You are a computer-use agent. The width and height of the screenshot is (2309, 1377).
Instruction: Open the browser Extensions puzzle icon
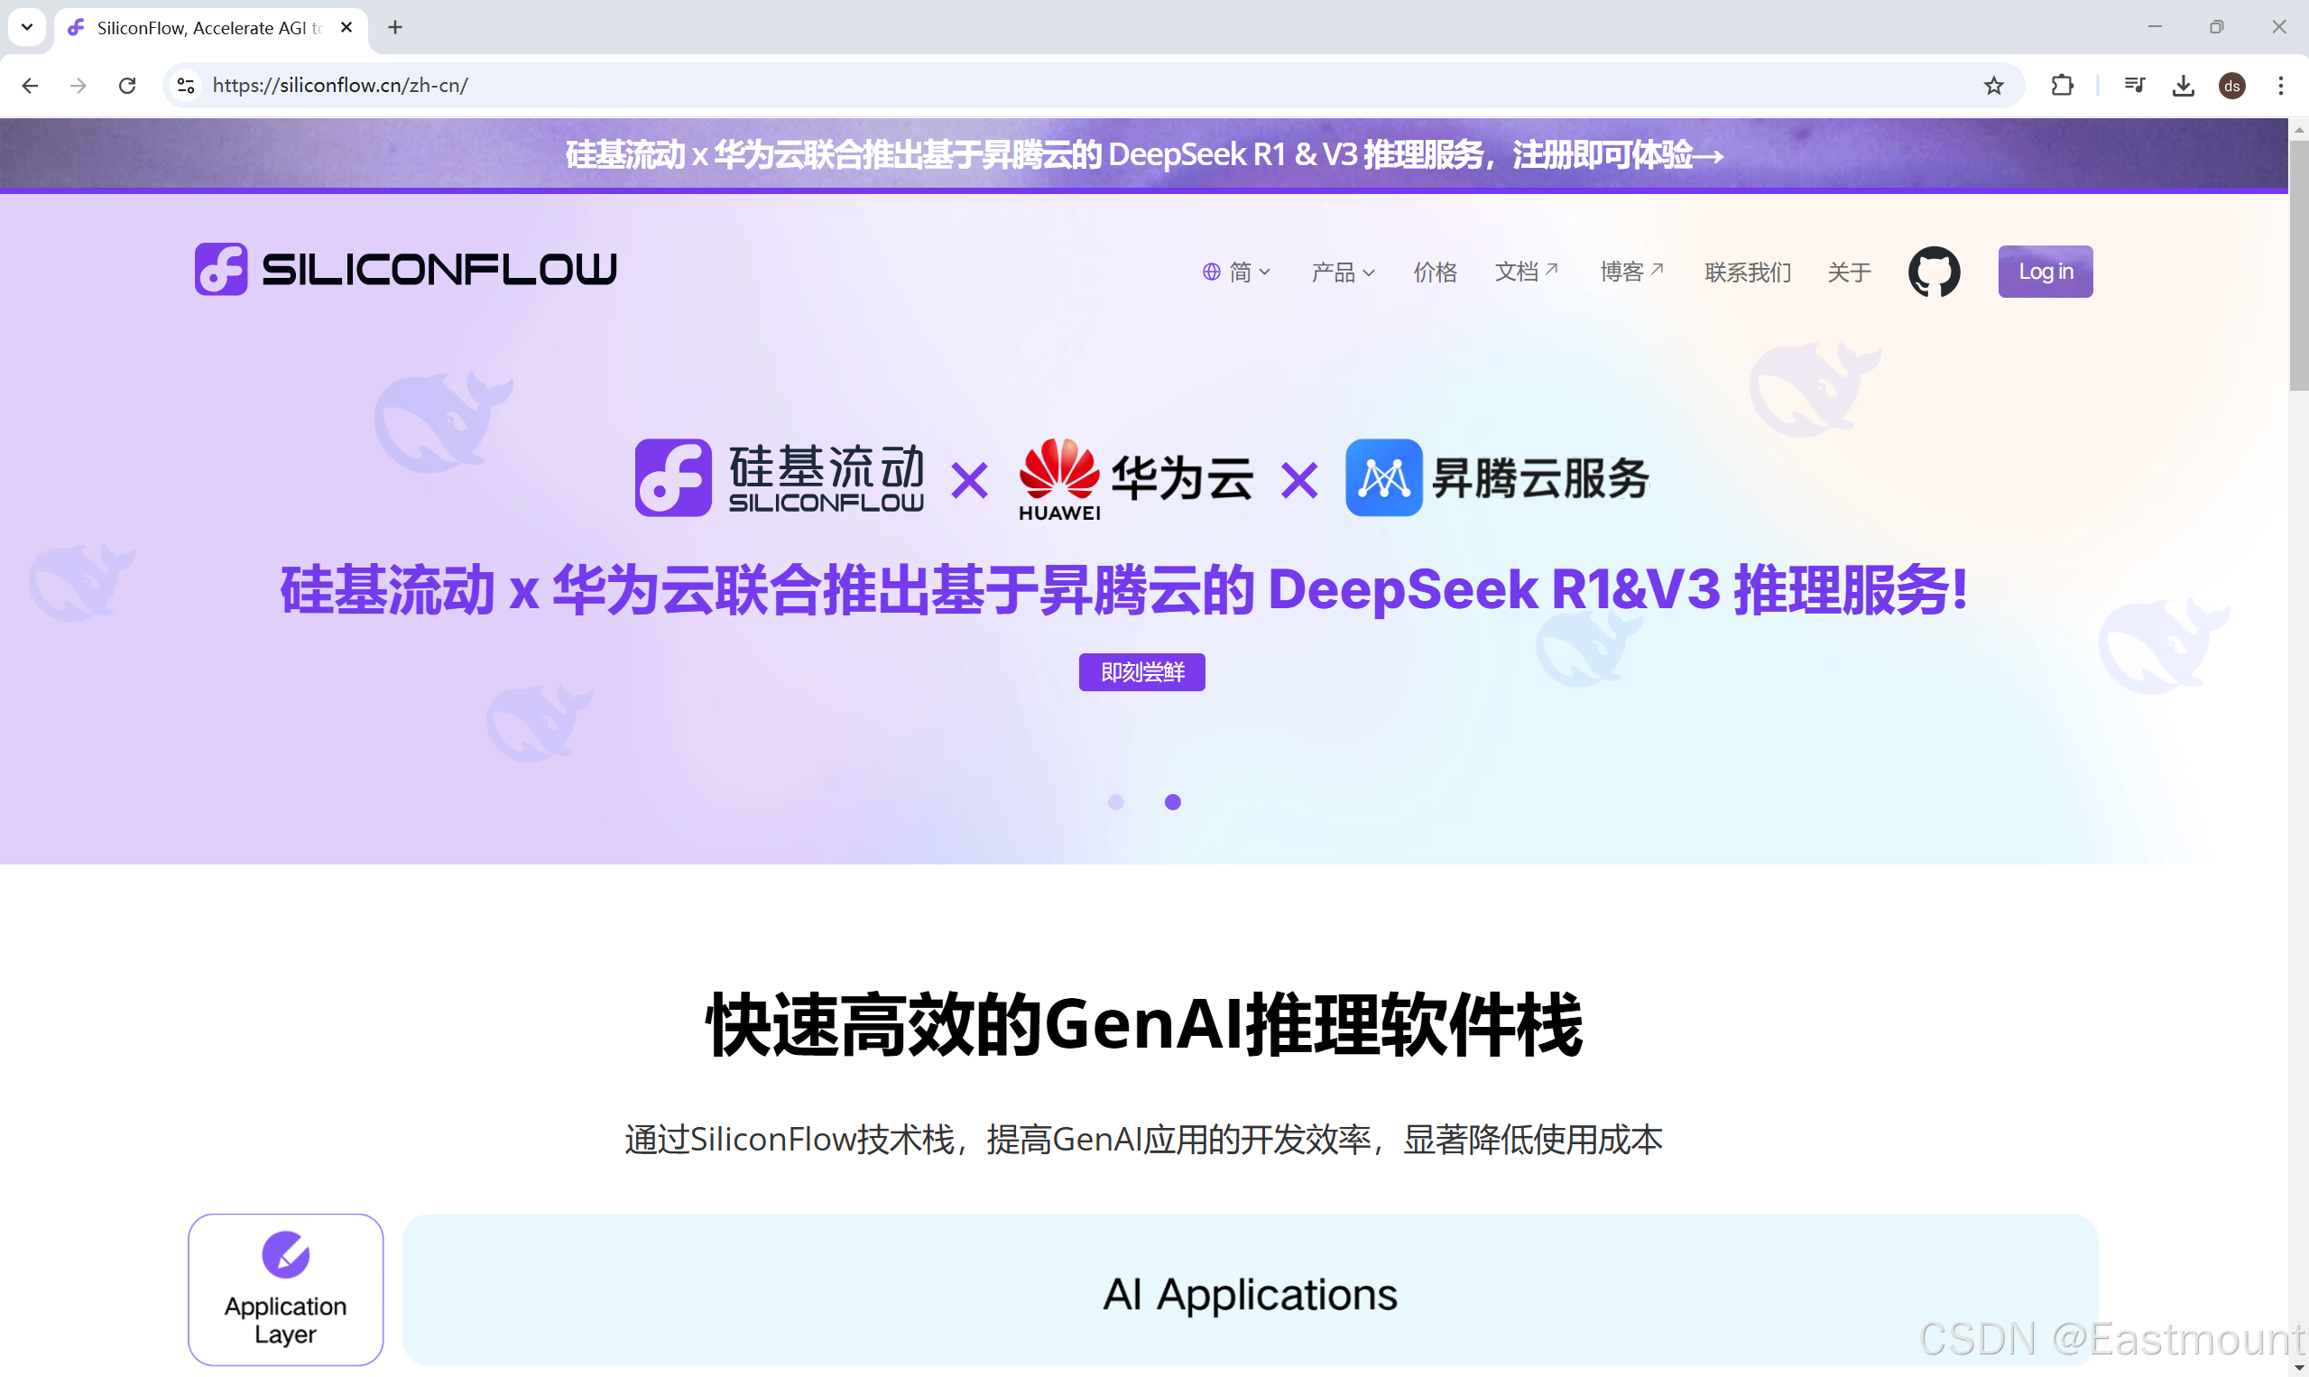click(x=2061, y=86)
